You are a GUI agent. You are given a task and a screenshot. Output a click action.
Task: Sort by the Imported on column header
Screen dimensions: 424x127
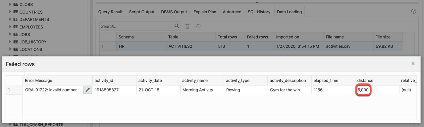point(299,37)
